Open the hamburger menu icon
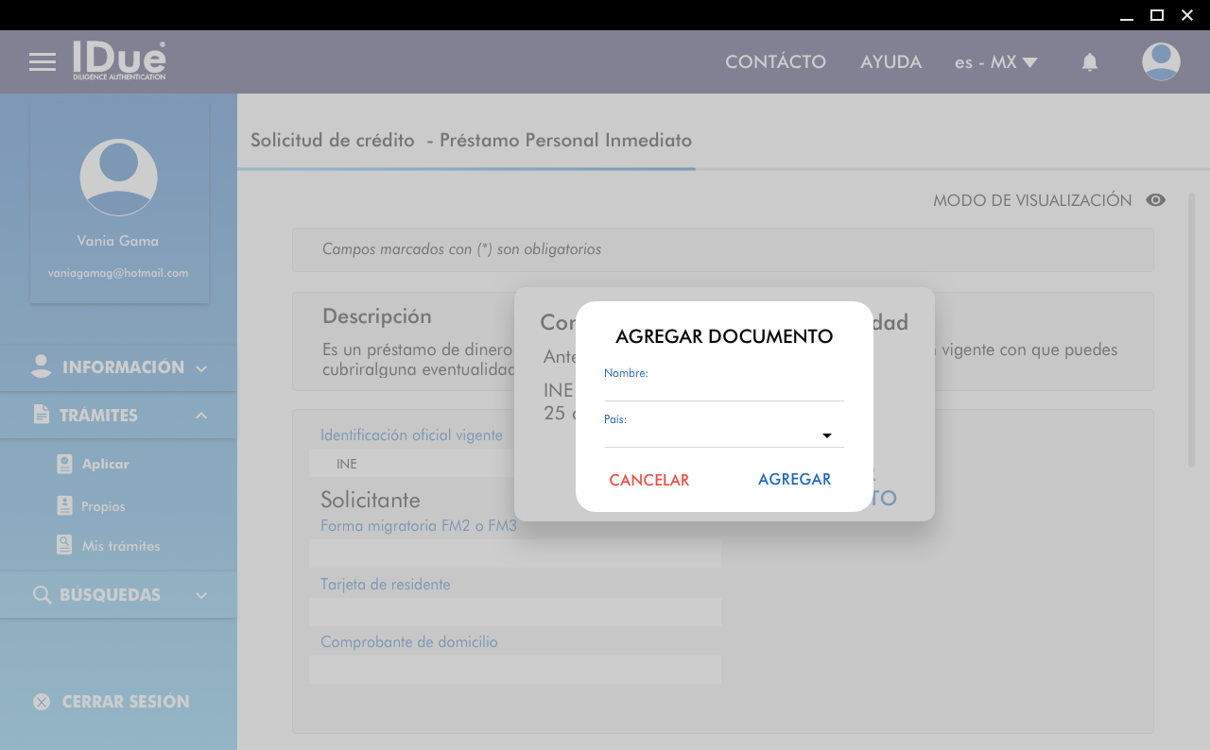Screen dimensions: 1210x750 [43, 62]
